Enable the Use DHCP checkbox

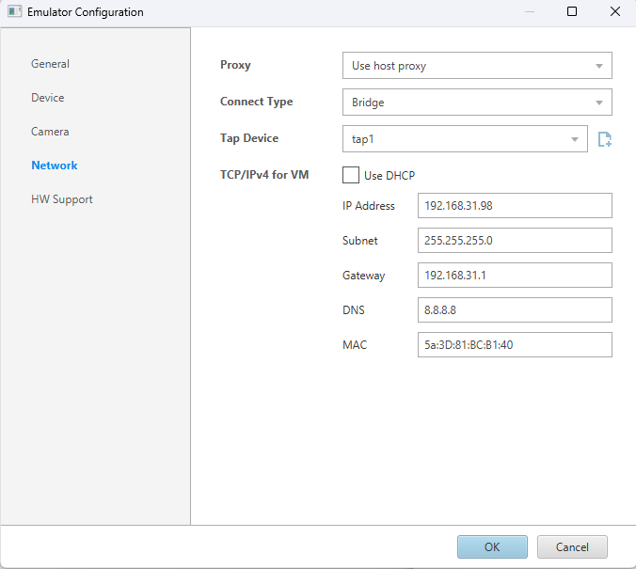351,175
